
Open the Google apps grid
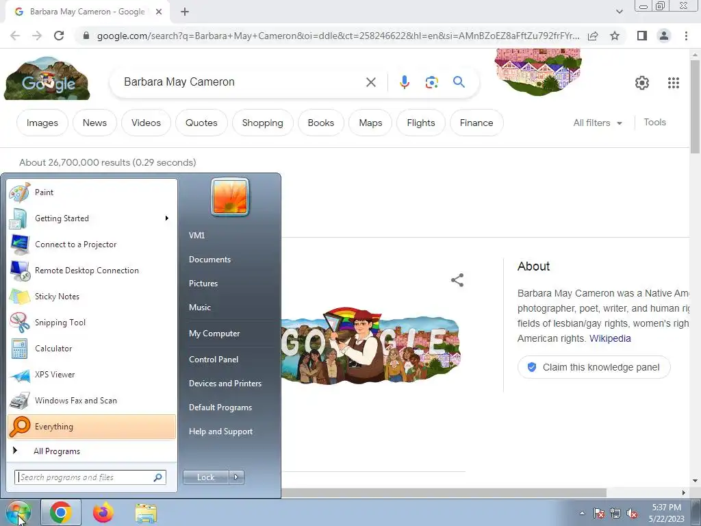(674, 83)
